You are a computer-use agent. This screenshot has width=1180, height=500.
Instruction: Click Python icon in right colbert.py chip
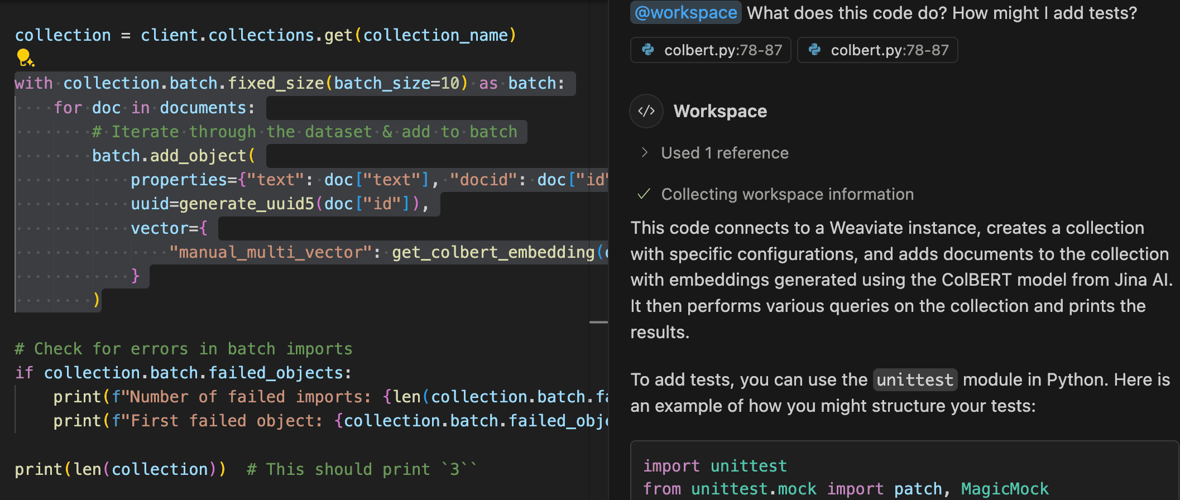tap(815, 50)
